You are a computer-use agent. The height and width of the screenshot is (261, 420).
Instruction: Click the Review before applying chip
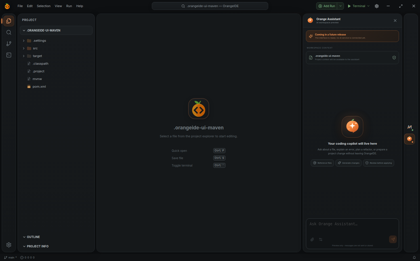(379, 163)
